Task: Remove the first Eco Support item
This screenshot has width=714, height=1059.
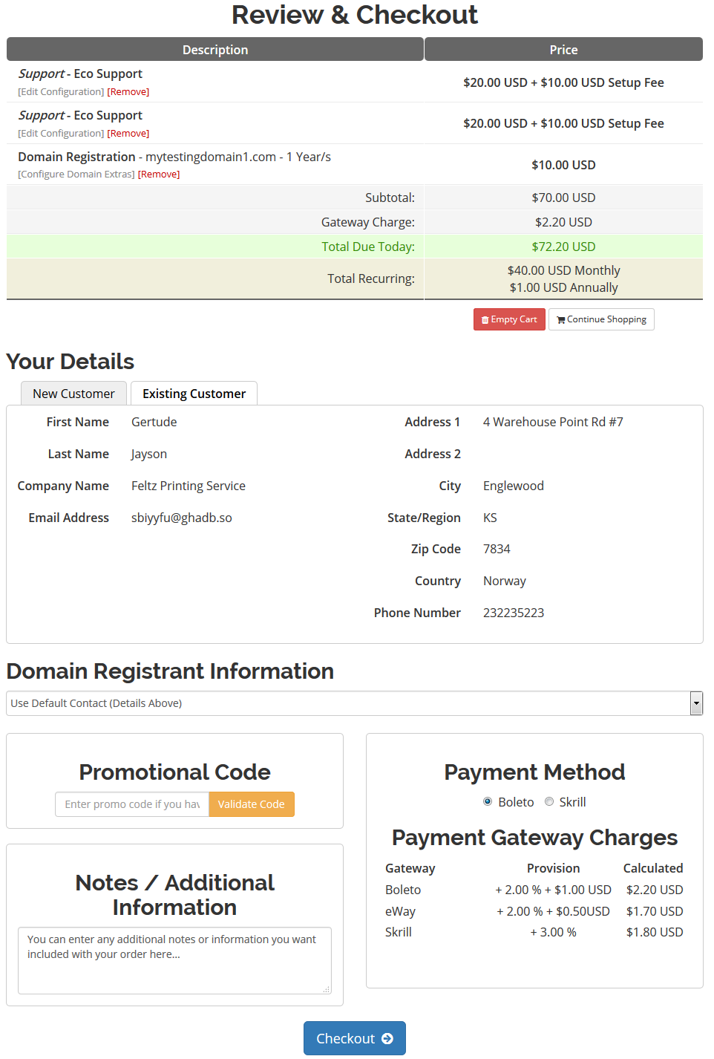Action: [128, 91]
